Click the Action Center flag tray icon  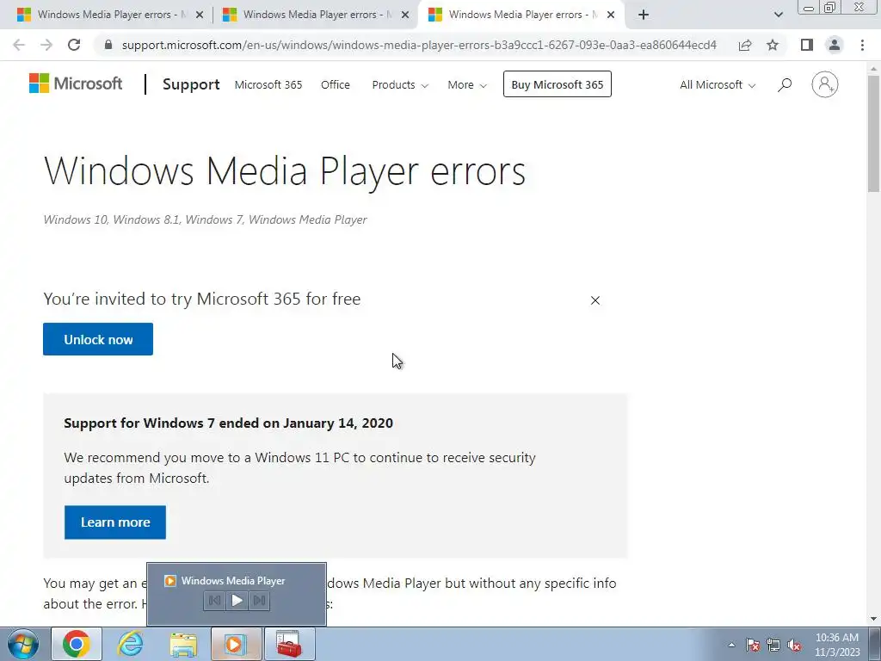[x=753, y=646]
